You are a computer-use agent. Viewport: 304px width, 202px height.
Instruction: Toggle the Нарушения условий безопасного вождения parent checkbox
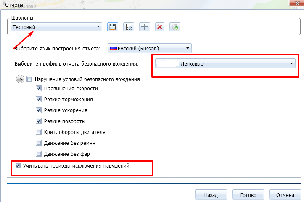29,79
